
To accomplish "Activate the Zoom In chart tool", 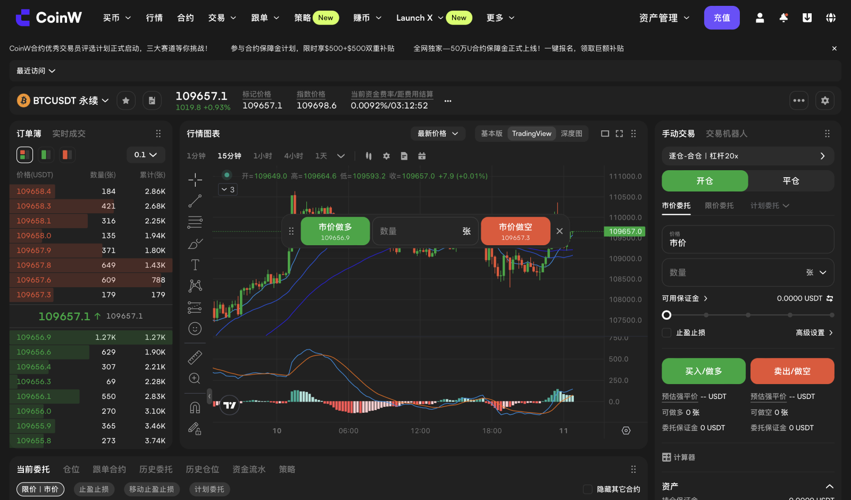I will tap(195, 378).
